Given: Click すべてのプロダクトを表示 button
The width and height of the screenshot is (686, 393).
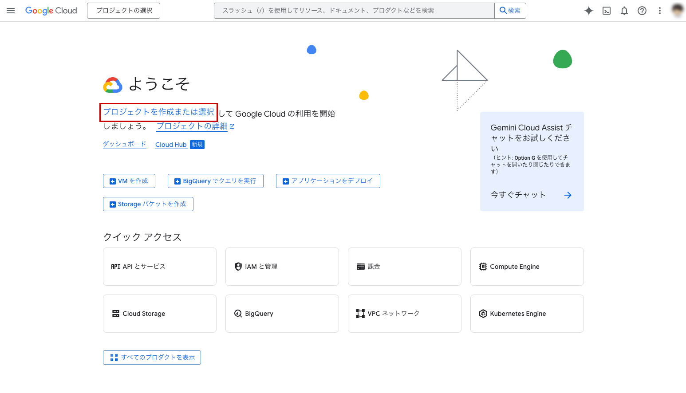Looking at the screenshot, I should [152, 358].
